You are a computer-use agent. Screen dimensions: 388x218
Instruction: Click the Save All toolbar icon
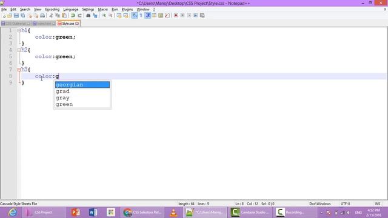pyautogui.click(x=23, y=16)
